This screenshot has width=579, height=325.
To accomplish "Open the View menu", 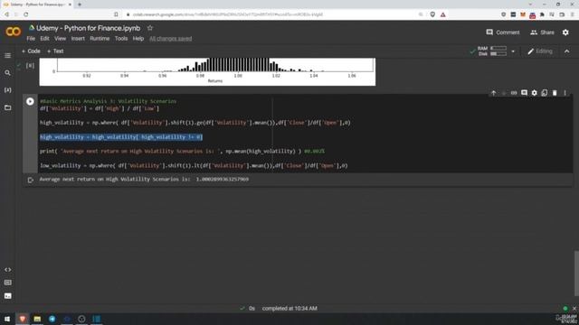I will pyautogui.click(x=60, y=38).
